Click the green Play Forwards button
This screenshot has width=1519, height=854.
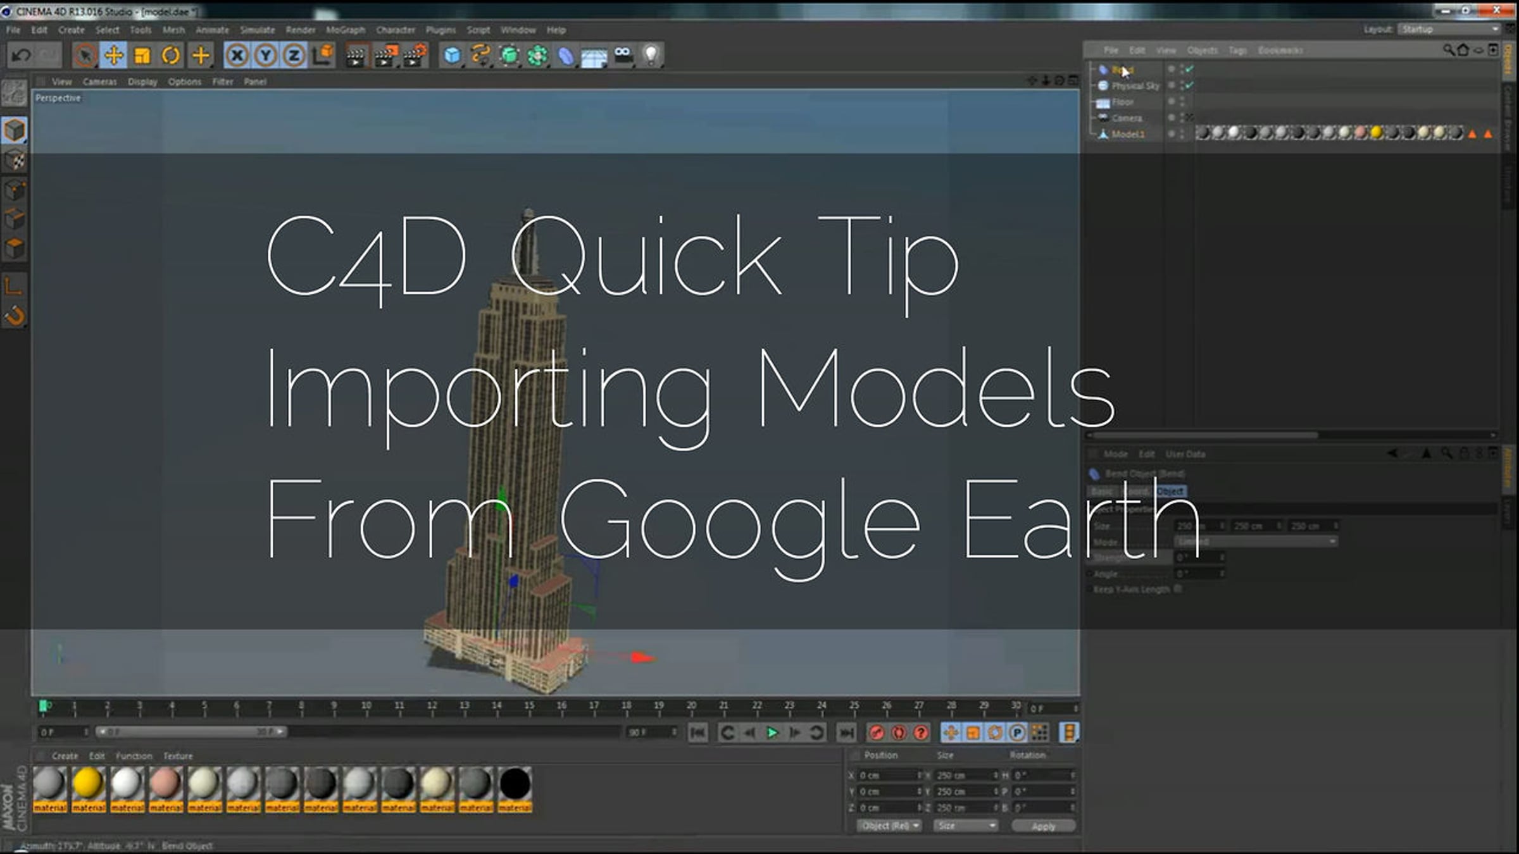pyautogui.click(x=772, y=733)
